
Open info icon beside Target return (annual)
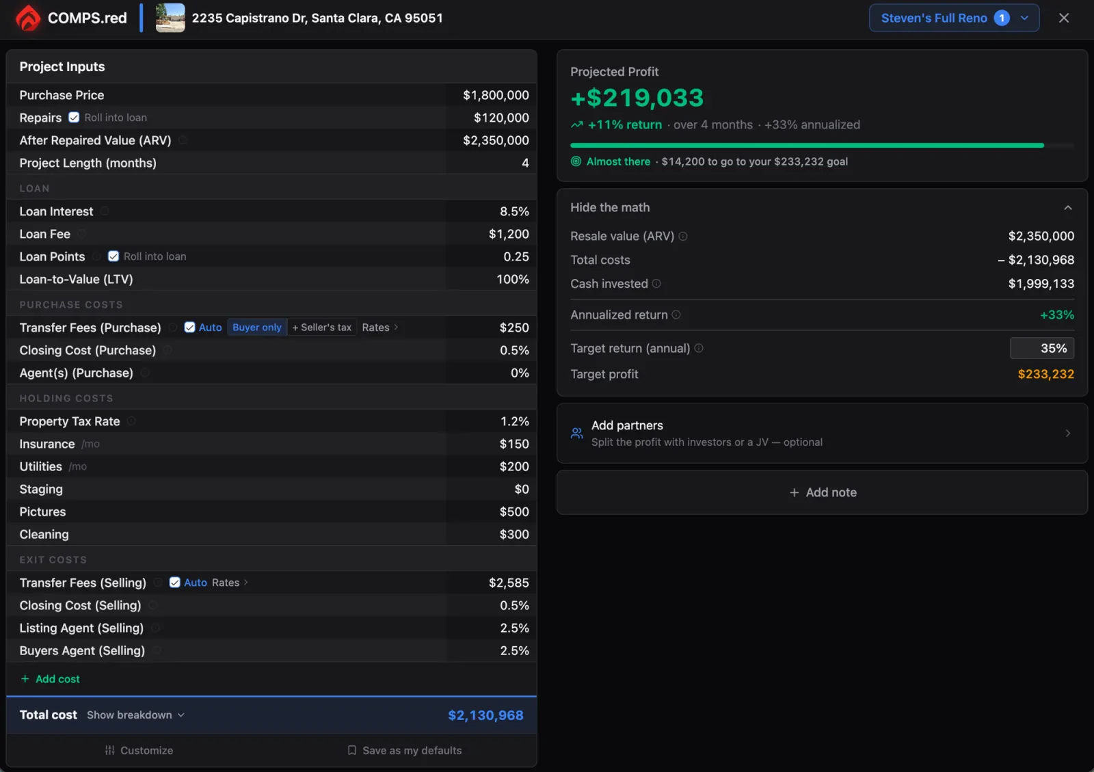pyautogui.click(x=699, y=348)
